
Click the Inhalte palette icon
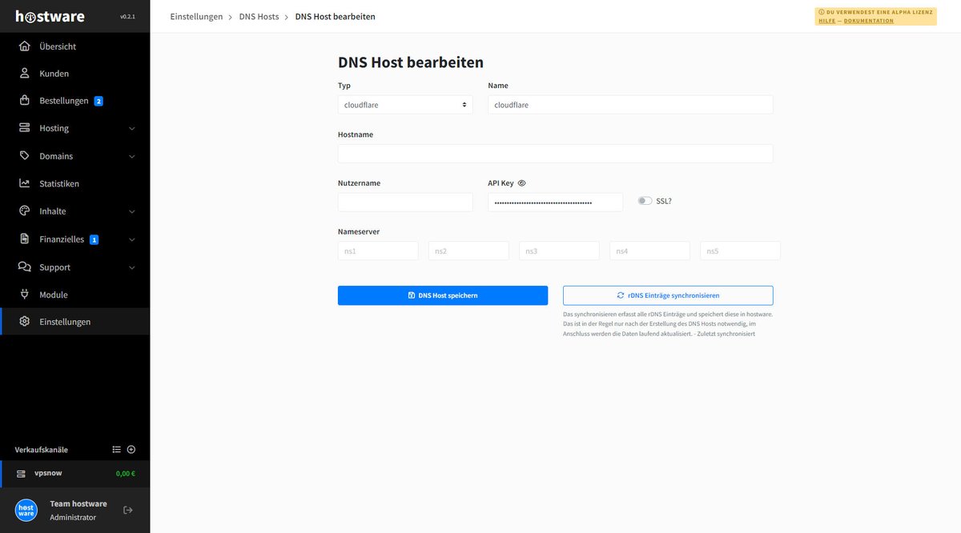pyautogui.click(x=25, y=211)
